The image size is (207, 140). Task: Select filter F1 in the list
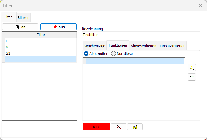(41, 41)
